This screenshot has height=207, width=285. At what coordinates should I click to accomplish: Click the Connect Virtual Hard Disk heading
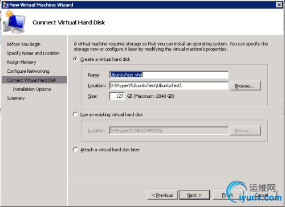68,22
